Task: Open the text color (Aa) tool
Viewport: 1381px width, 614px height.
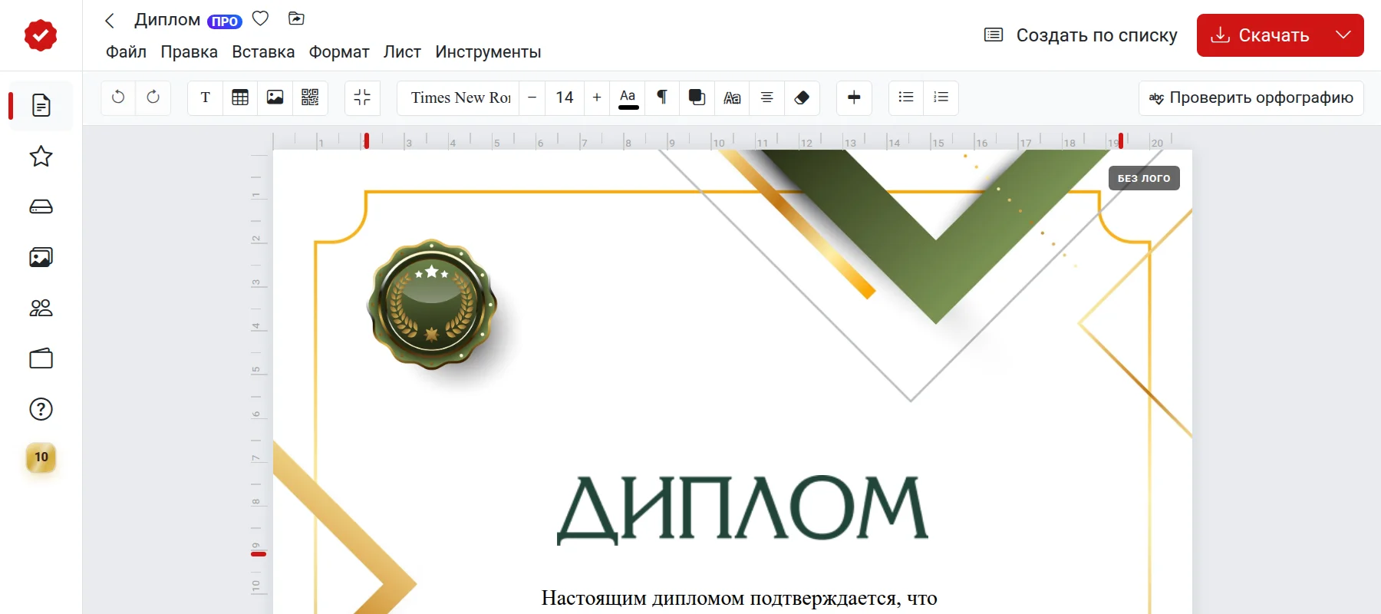Action: pyautogui.click(x=628, y=97)
